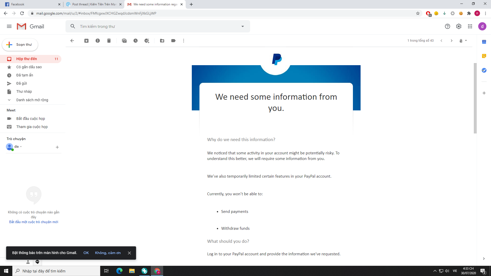
Task: Report this email as spam
Action: pyautogui.click(x=98, y=41)
